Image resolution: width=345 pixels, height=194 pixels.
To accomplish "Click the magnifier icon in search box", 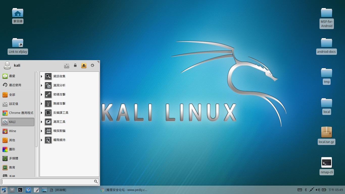I will tap(96, 182).
